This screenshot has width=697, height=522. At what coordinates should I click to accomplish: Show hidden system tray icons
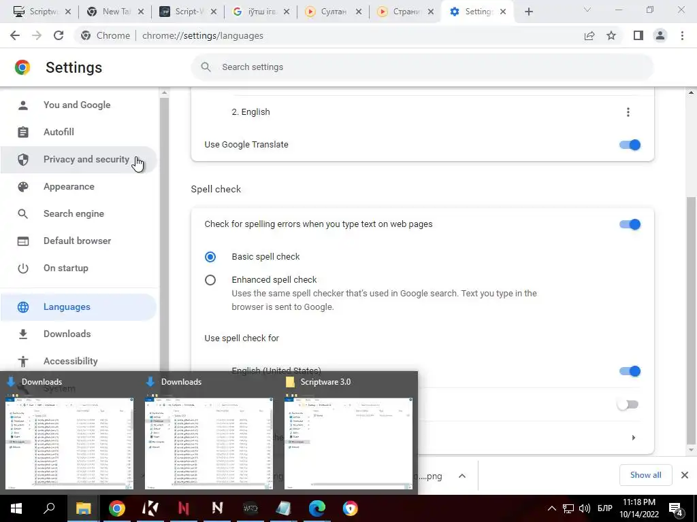coord(551,508)
